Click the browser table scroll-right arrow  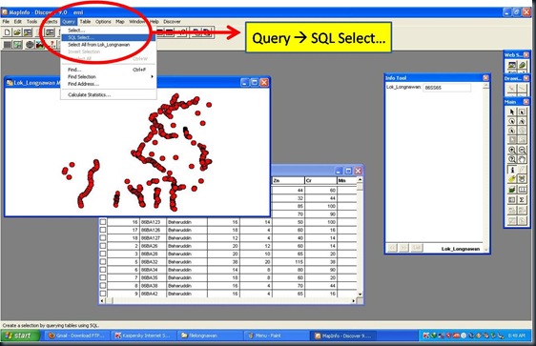click(x=354, y=301)
